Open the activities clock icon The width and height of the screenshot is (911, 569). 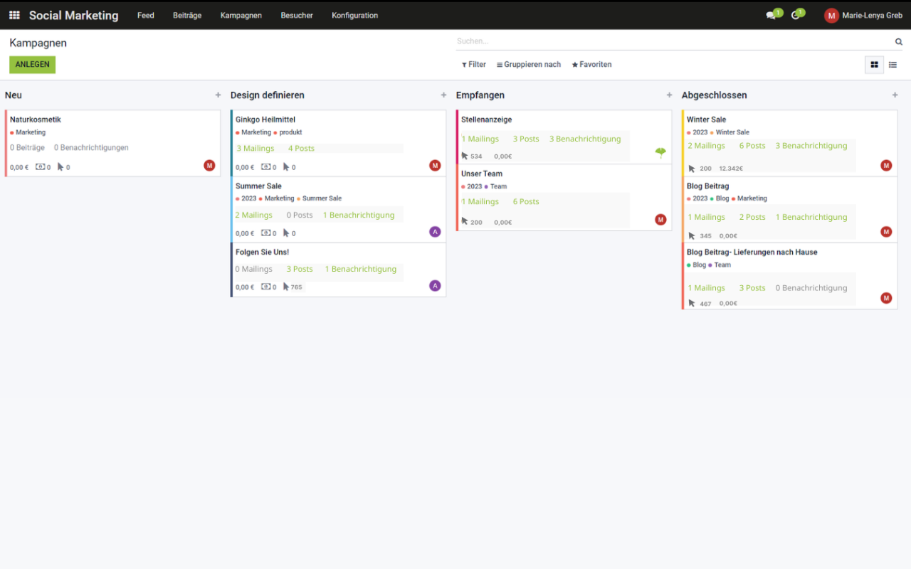click(x=796, y=16)
